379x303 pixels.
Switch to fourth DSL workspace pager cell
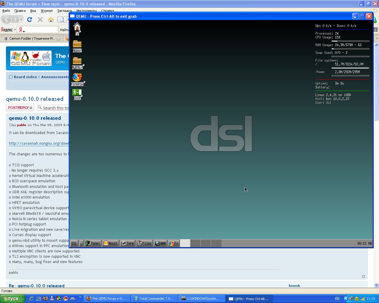pos(216,243)
